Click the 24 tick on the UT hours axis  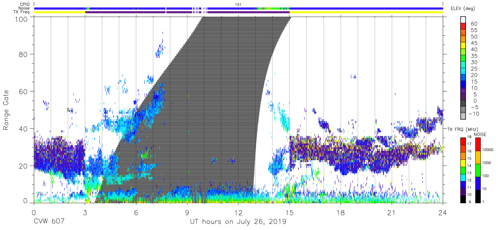tap(443, 213)
